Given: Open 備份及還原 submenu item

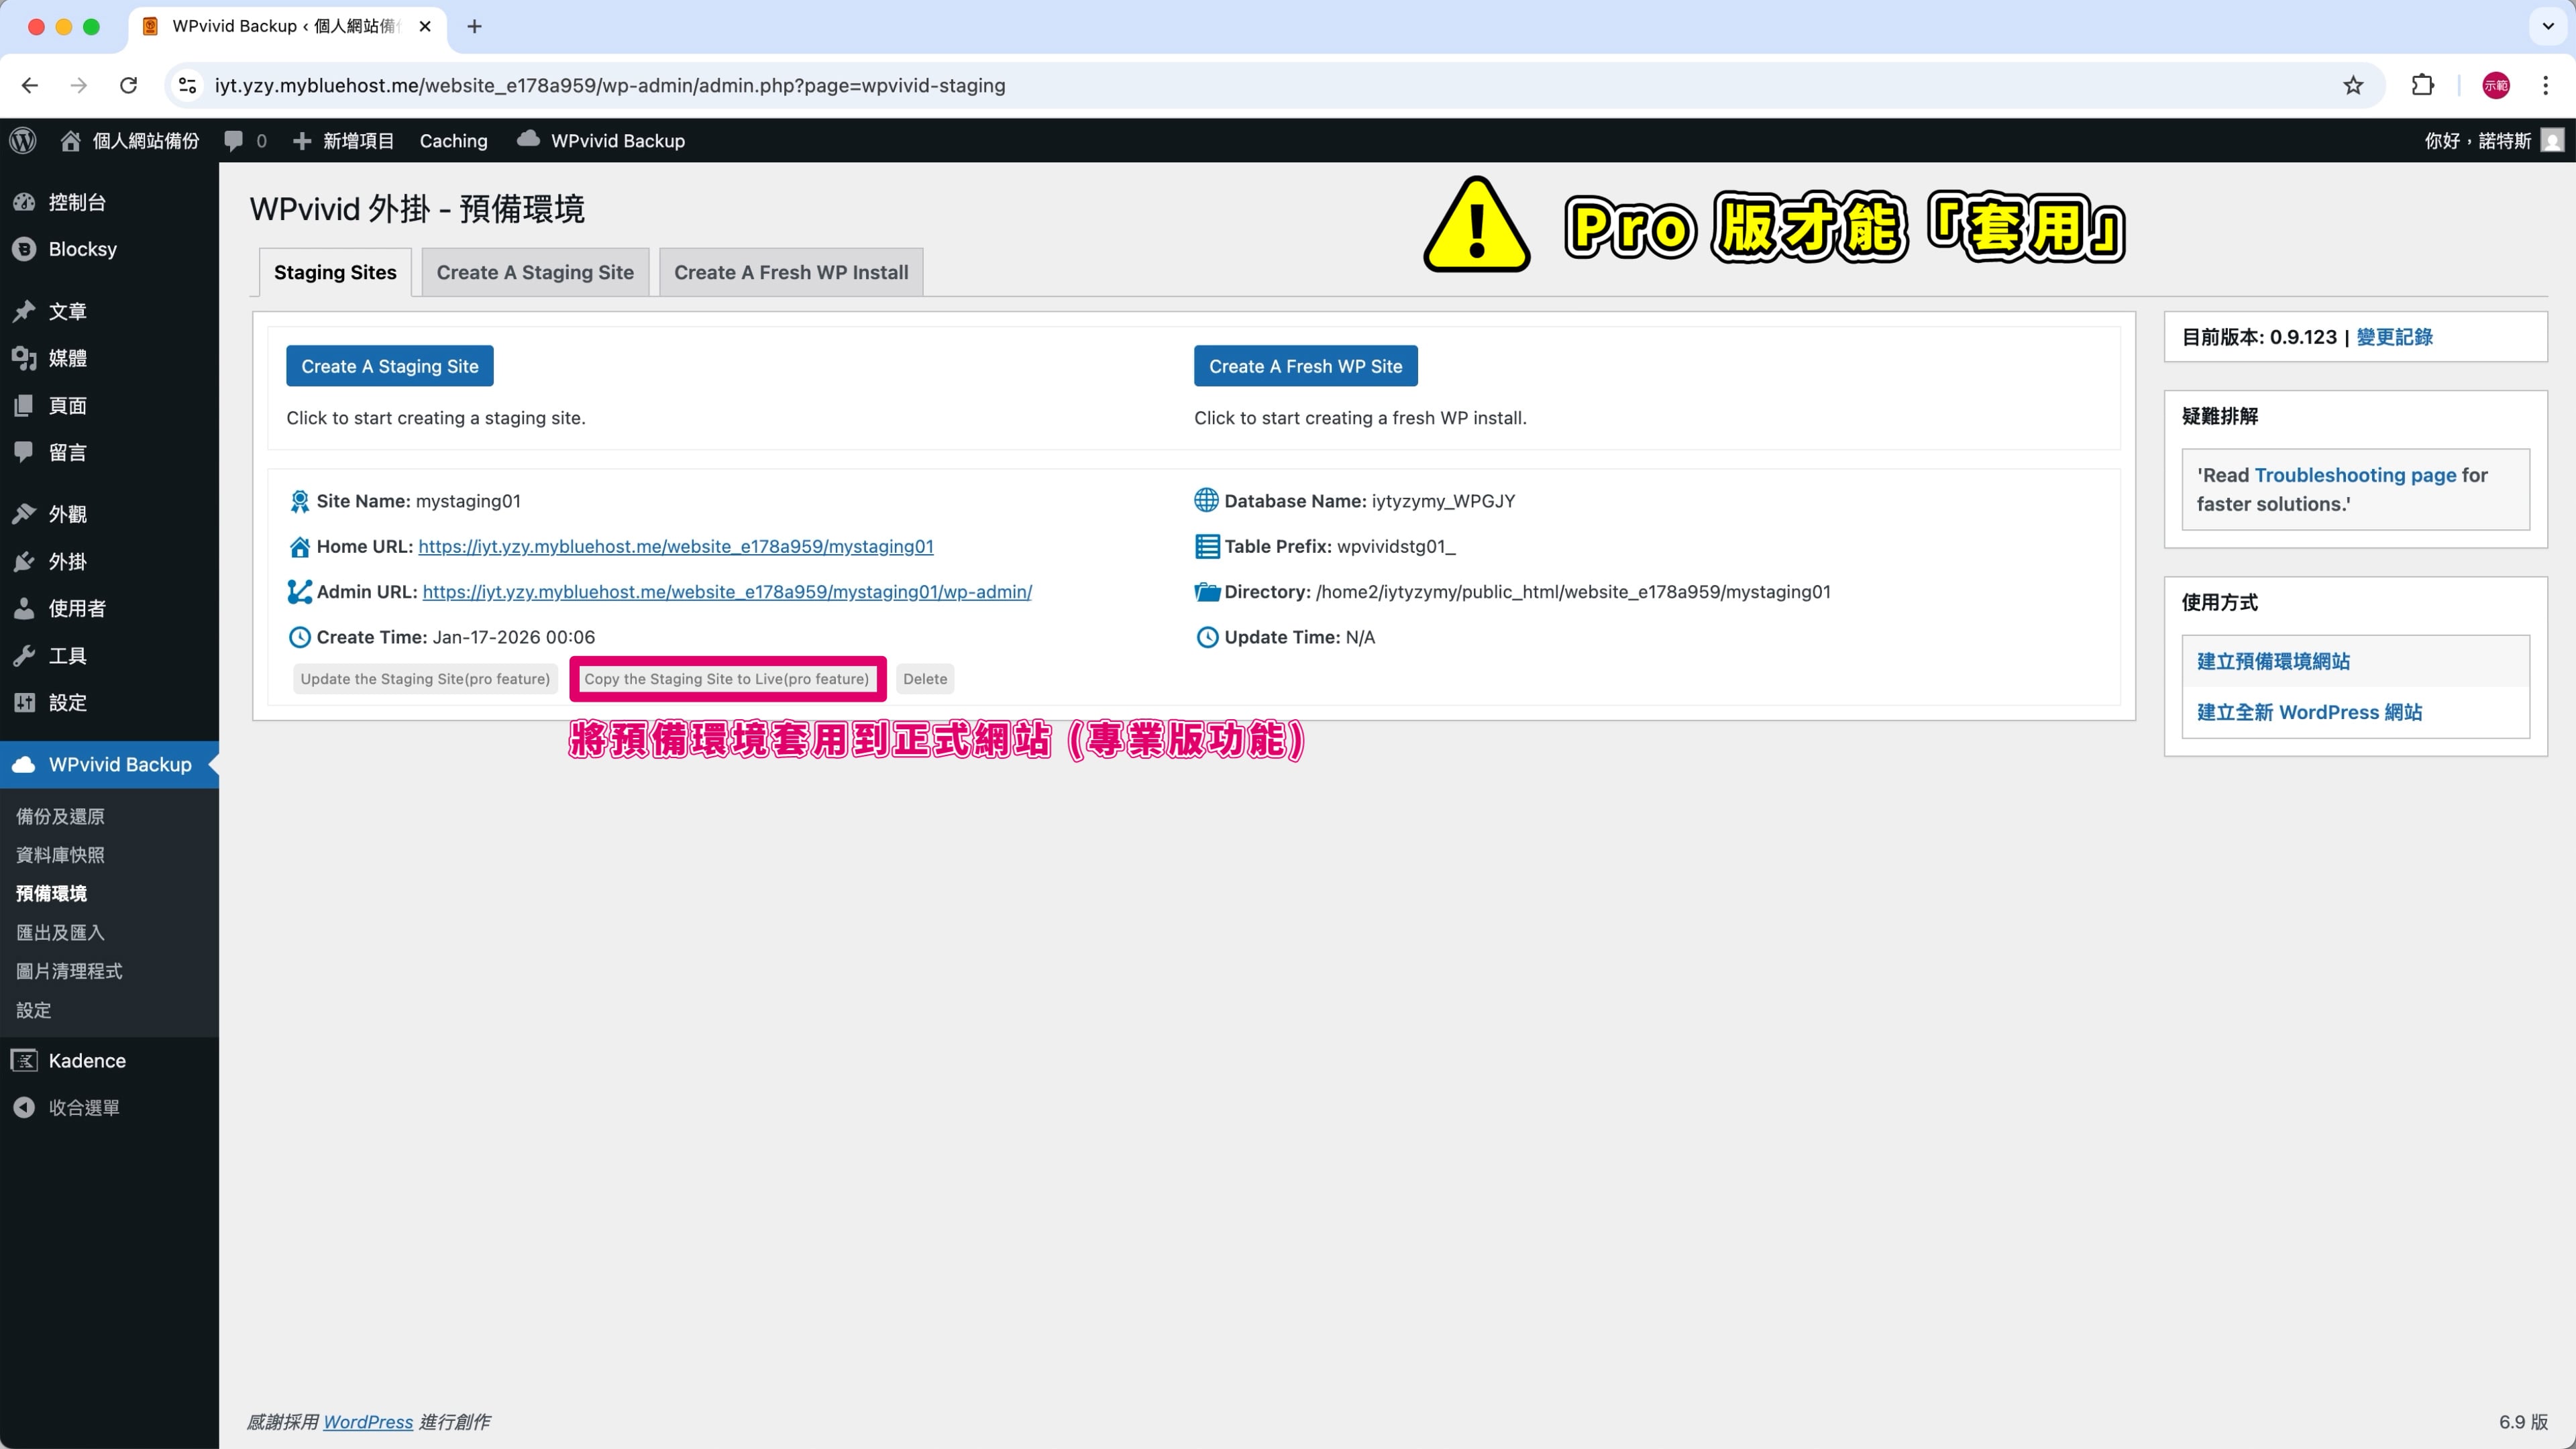Looking at the screenshot, I should pyautogui.click(x=60, y=816).
